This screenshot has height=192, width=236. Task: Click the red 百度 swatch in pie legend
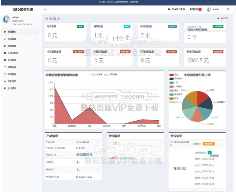click(172, 74)
